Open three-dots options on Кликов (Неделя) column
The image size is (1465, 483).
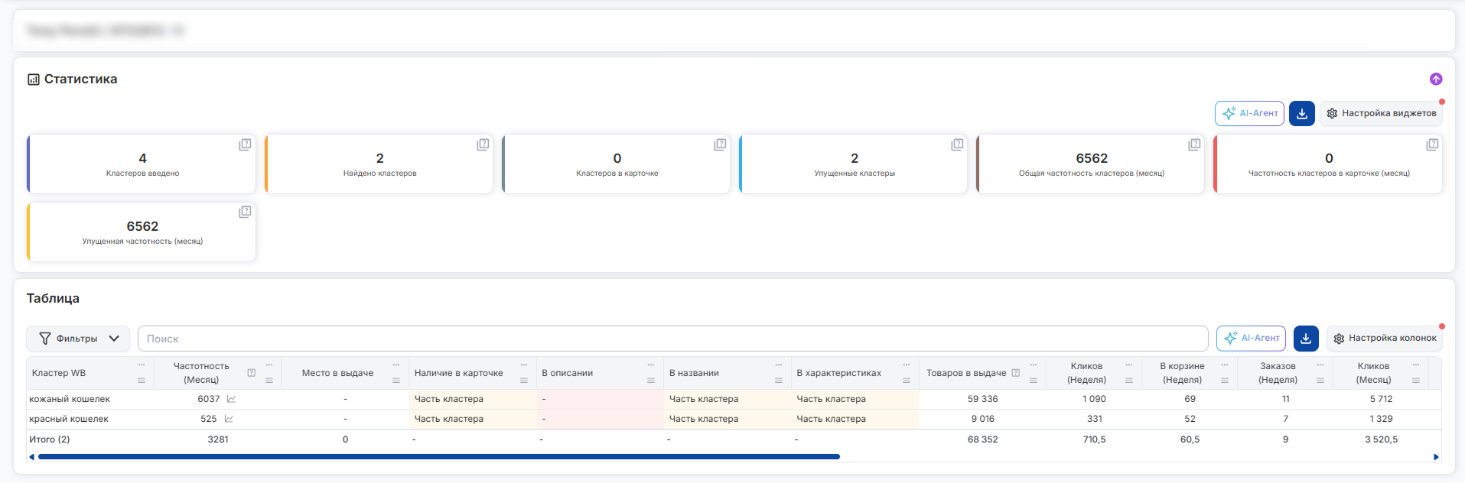click(x=1129, y=365)
